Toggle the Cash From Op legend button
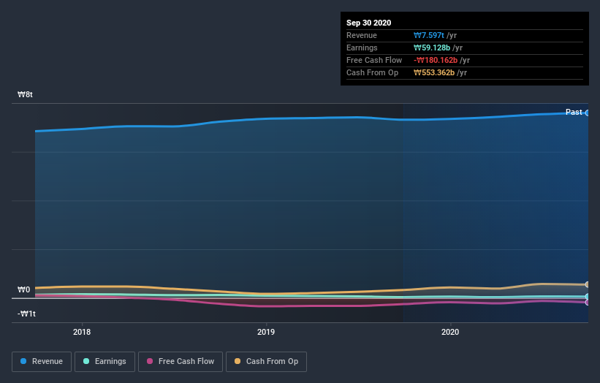Viewport: 600px width, 383px height. pyautogui.click(x=266, y=362)
